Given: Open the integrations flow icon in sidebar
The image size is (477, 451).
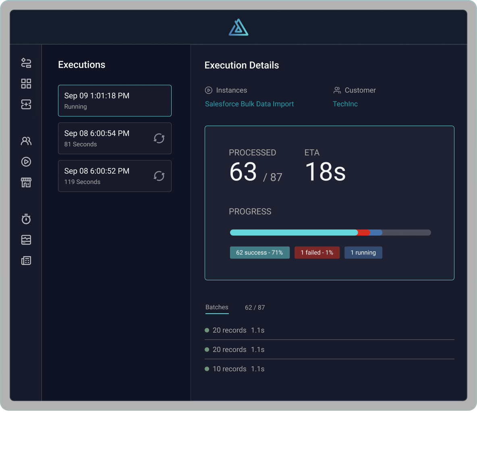Looking at the screenshot, I should pyautogui.click(x=26, y=63).
